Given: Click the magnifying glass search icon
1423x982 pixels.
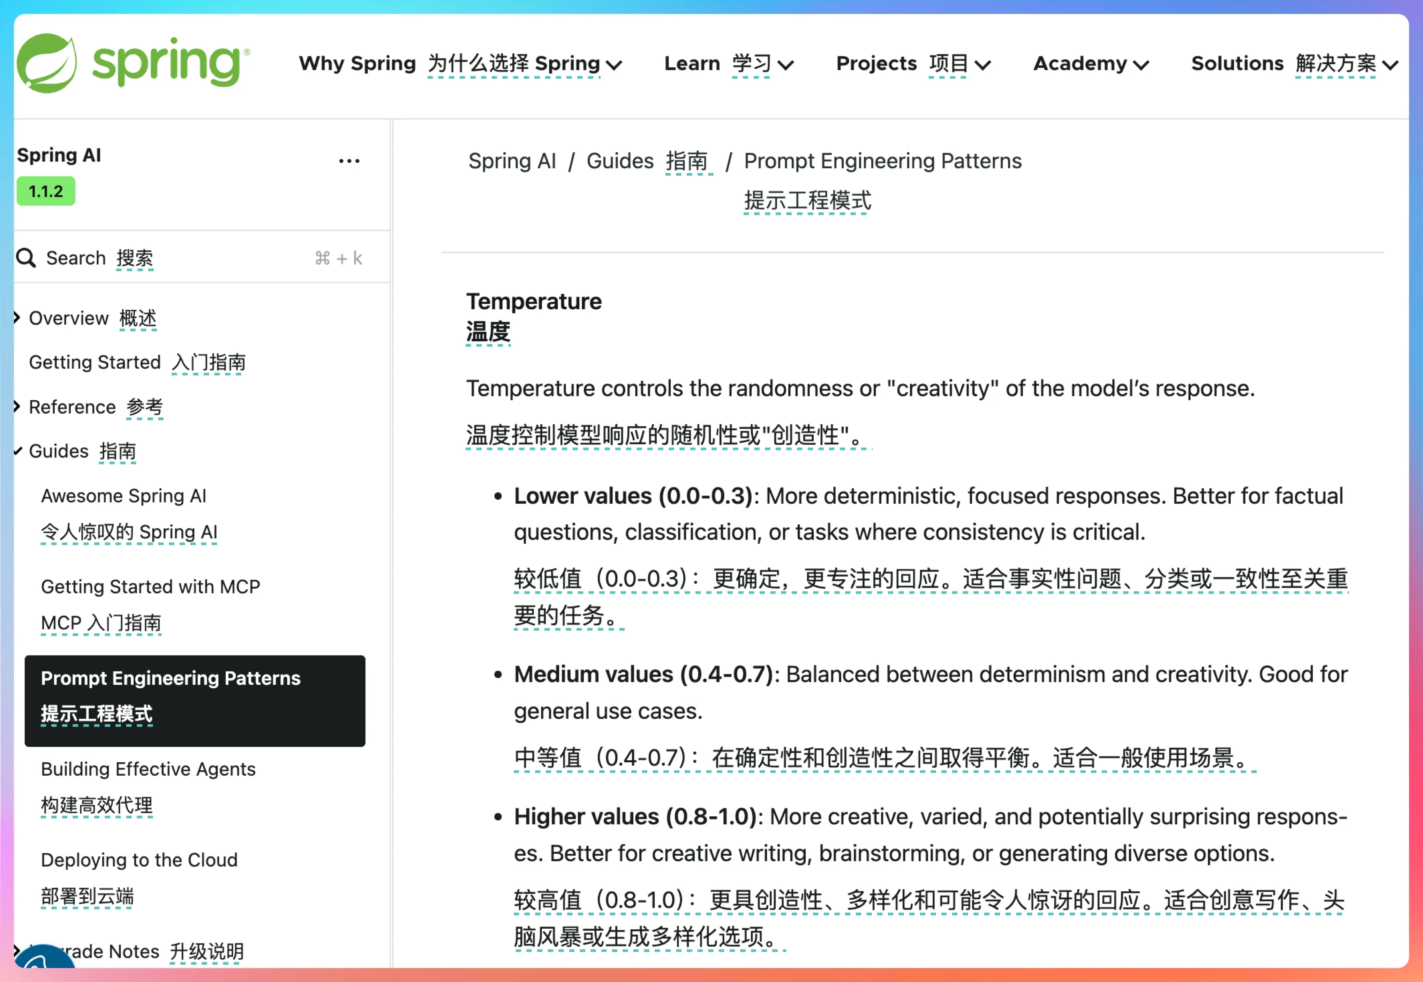Looking at the screenshot, I should [26, 258].
